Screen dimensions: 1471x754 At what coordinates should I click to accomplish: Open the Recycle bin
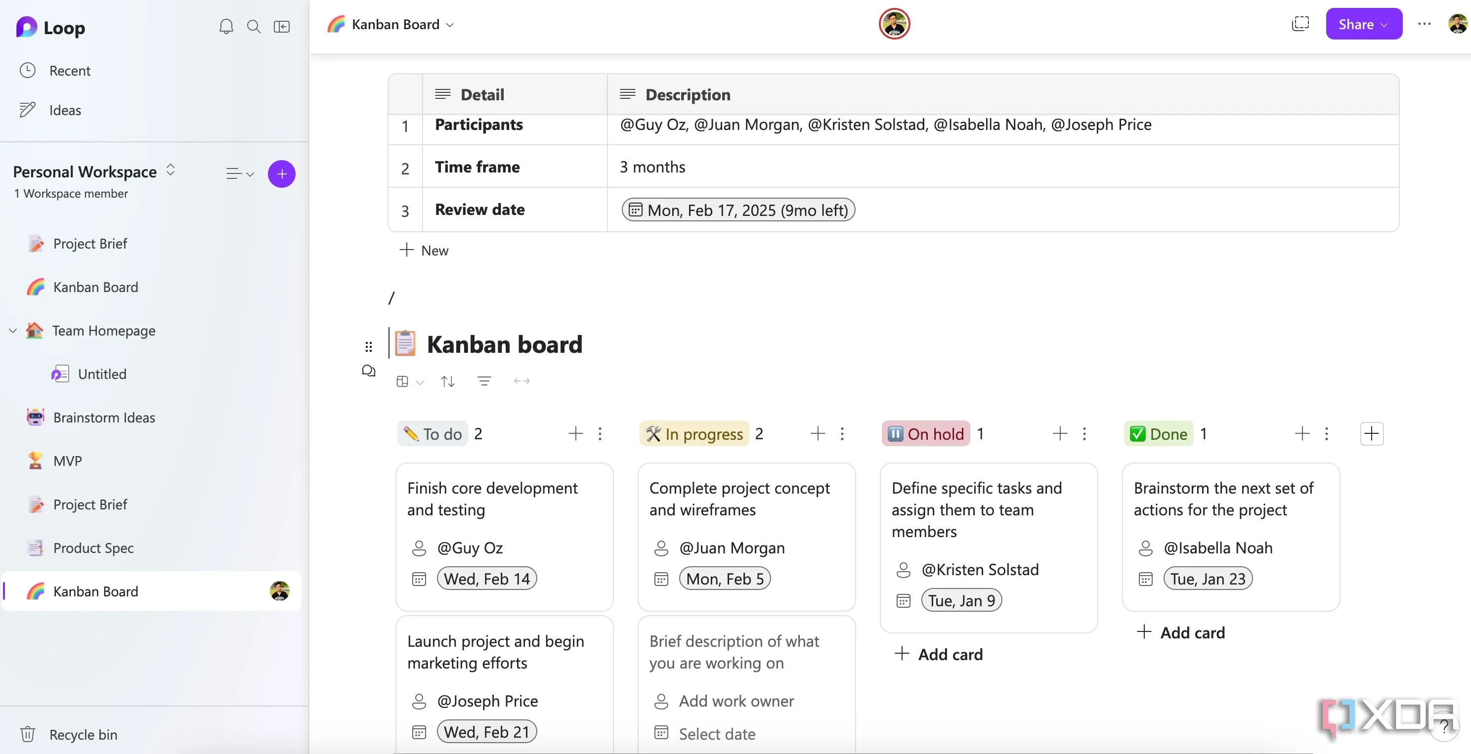[x=83, y=735]
